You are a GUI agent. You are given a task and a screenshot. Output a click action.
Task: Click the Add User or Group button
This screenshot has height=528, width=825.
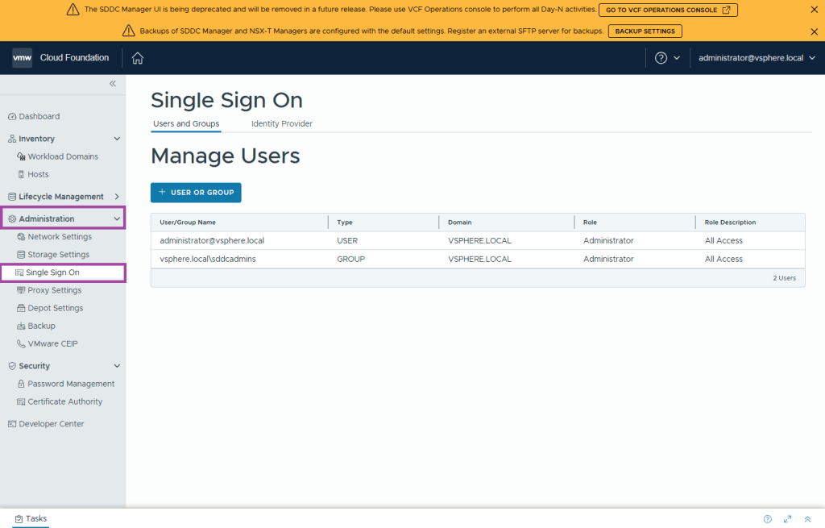tap(196, 193)
